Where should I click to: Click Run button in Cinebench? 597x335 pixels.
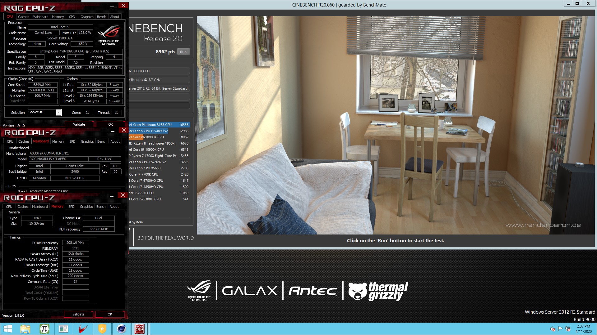[183, 52]
